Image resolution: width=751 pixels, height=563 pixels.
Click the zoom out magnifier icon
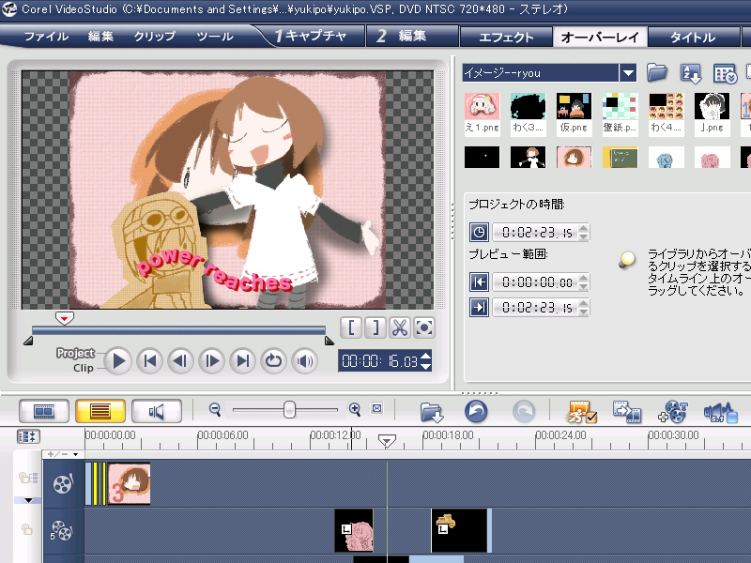(x=215, y=410)
